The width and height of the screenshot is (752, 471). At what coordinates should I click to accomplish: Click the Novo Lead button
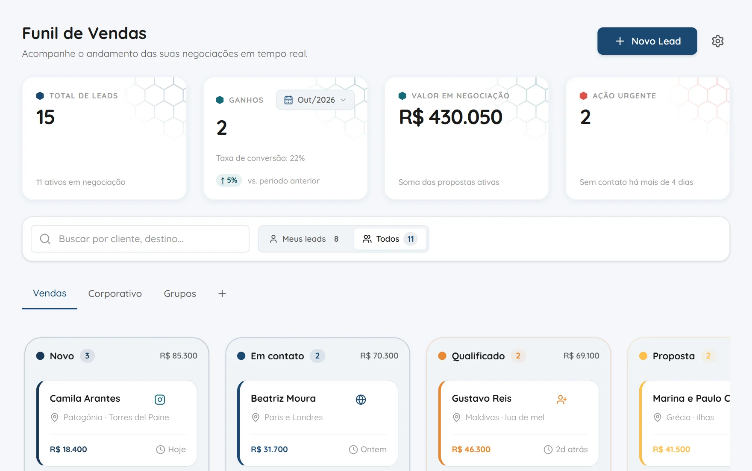[647, 41]
